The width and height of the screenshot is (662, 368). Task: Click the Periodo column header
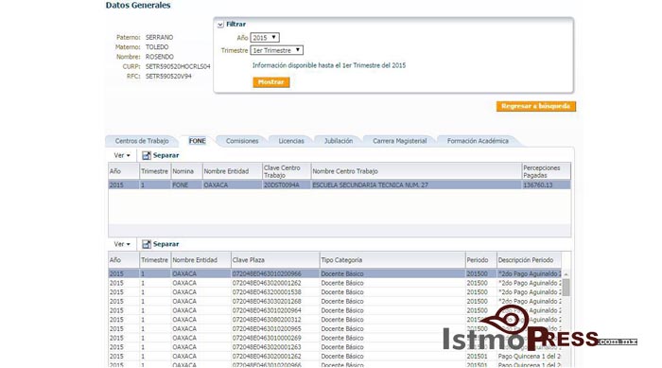tap(480, 260)
